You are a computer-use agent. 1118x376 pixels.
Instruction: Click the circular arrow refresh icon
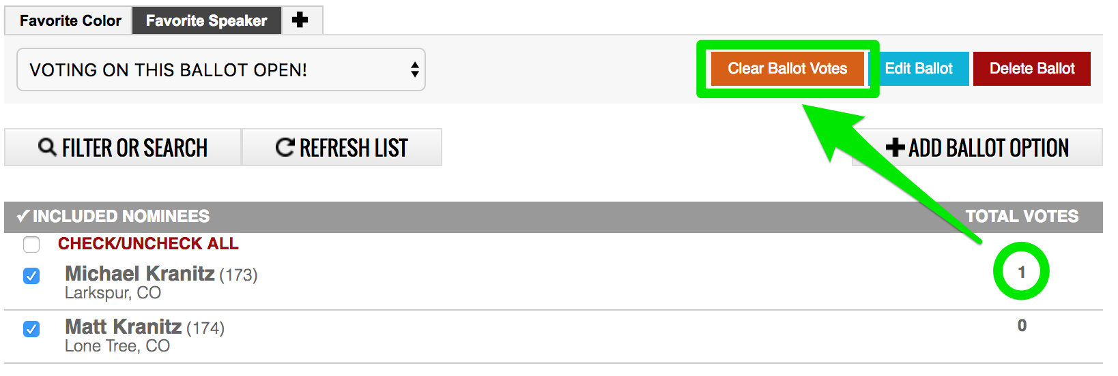pyautogui.click(x=285, y=147)
